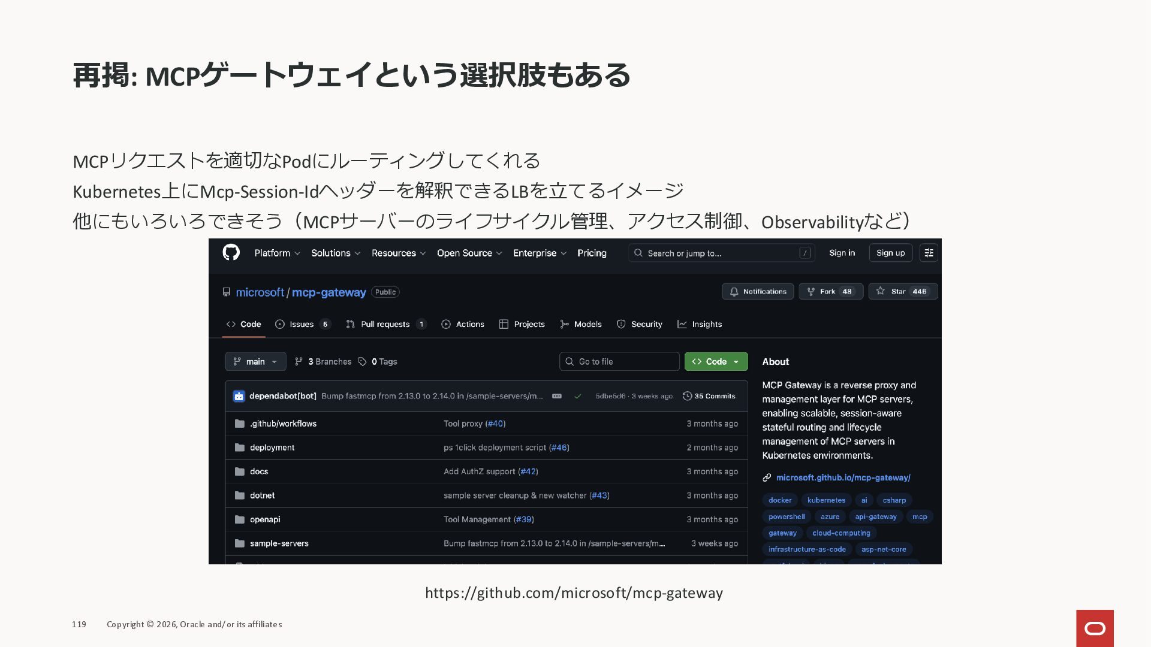This screenshot has width=1151, height=647.
Task: Click the GitHub Octocat logo icon
Action: click(x=231, y=252)
